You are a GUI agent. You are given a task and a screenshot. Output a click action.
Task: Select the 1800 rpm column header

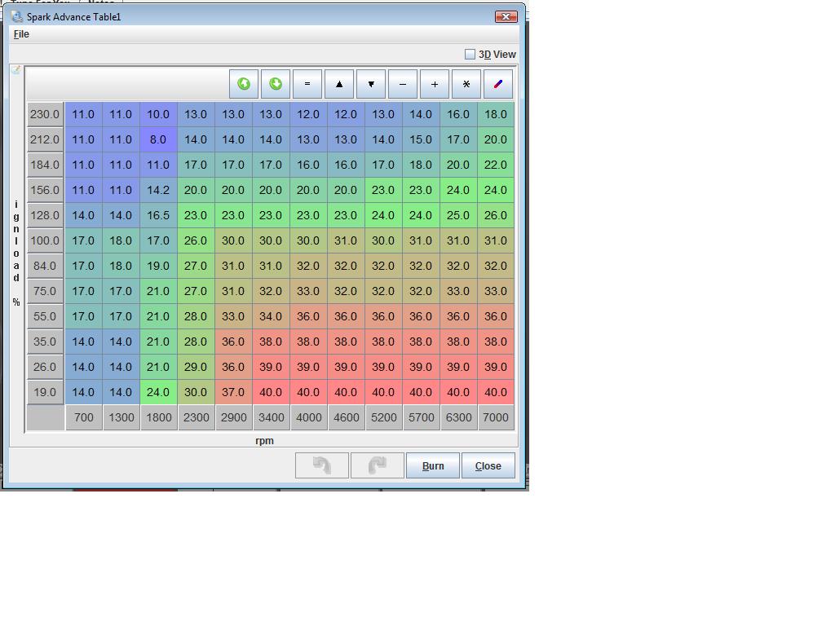click(x=159, y=418)
